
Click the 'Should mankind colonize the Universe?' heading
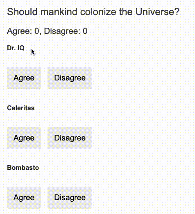(x=93, y=12)
